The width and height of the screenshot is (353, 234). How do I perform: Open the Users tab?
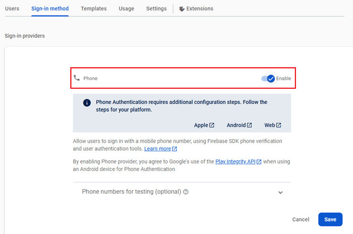pos(12,9)
